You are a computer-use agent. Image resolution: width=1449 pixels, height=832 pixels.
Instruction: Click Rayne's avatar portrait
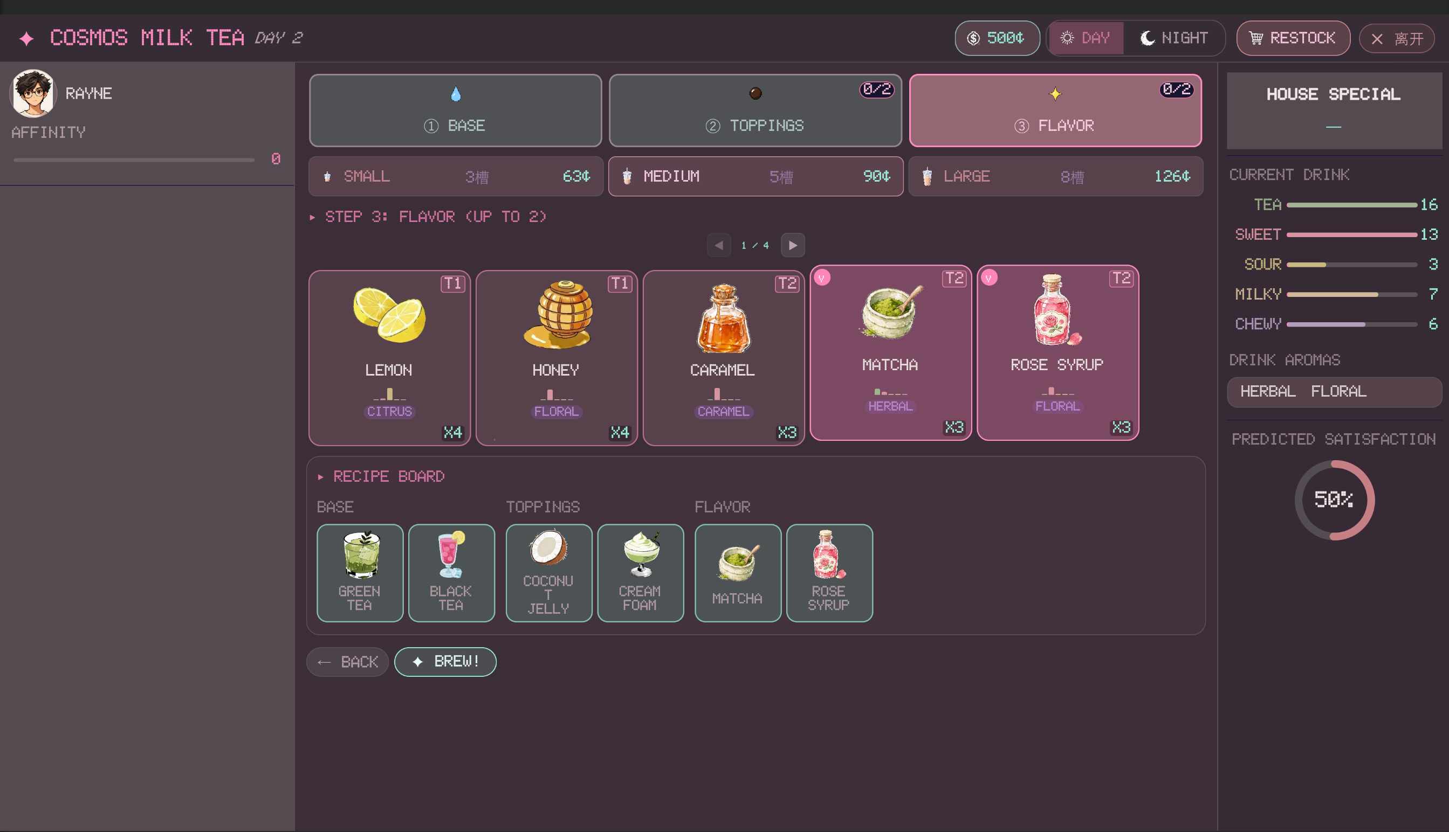[33, 93]
